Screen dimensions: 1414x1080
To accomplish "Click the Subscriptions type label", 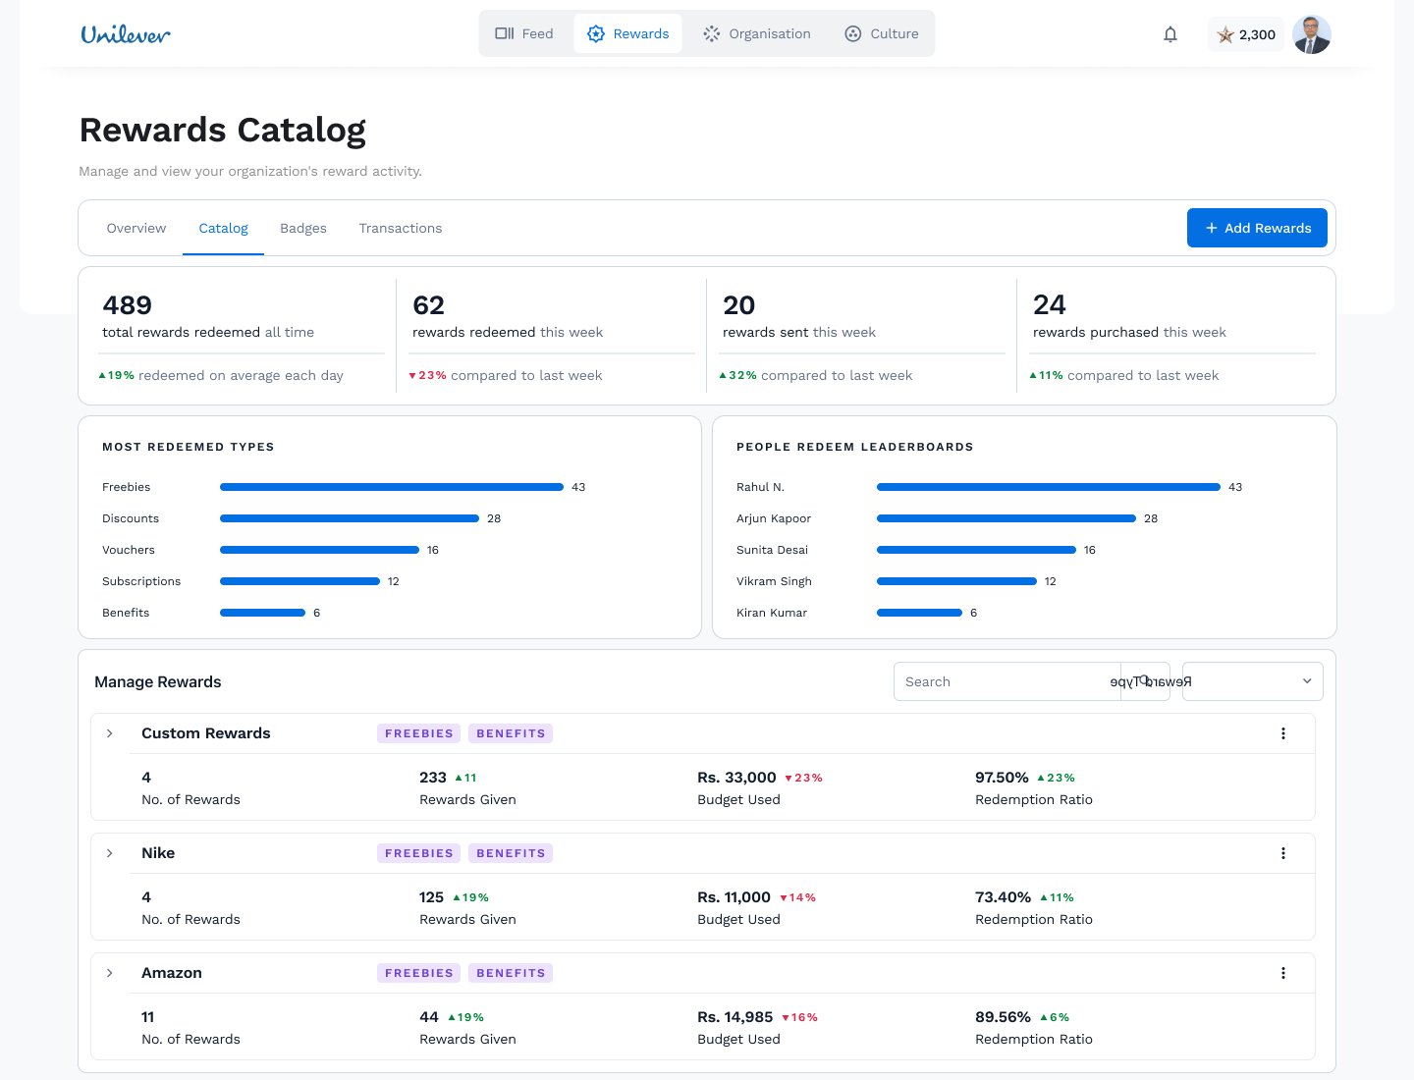I will pos(141,581).
